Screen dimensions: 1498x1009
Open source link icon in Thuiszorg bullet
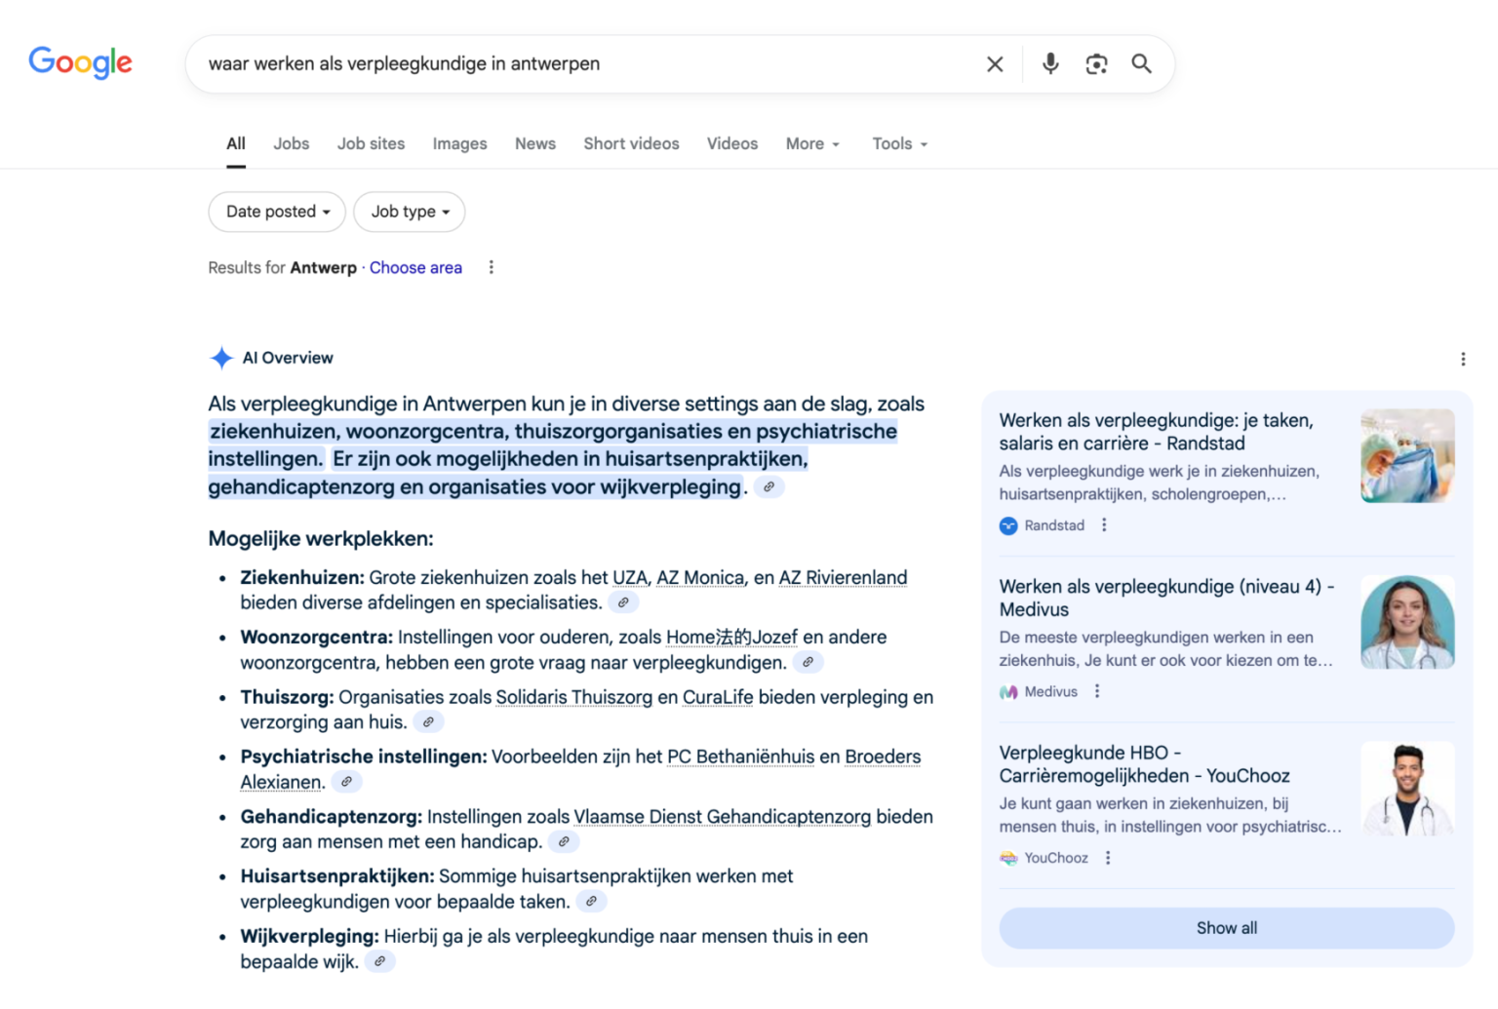click(428, 722)
